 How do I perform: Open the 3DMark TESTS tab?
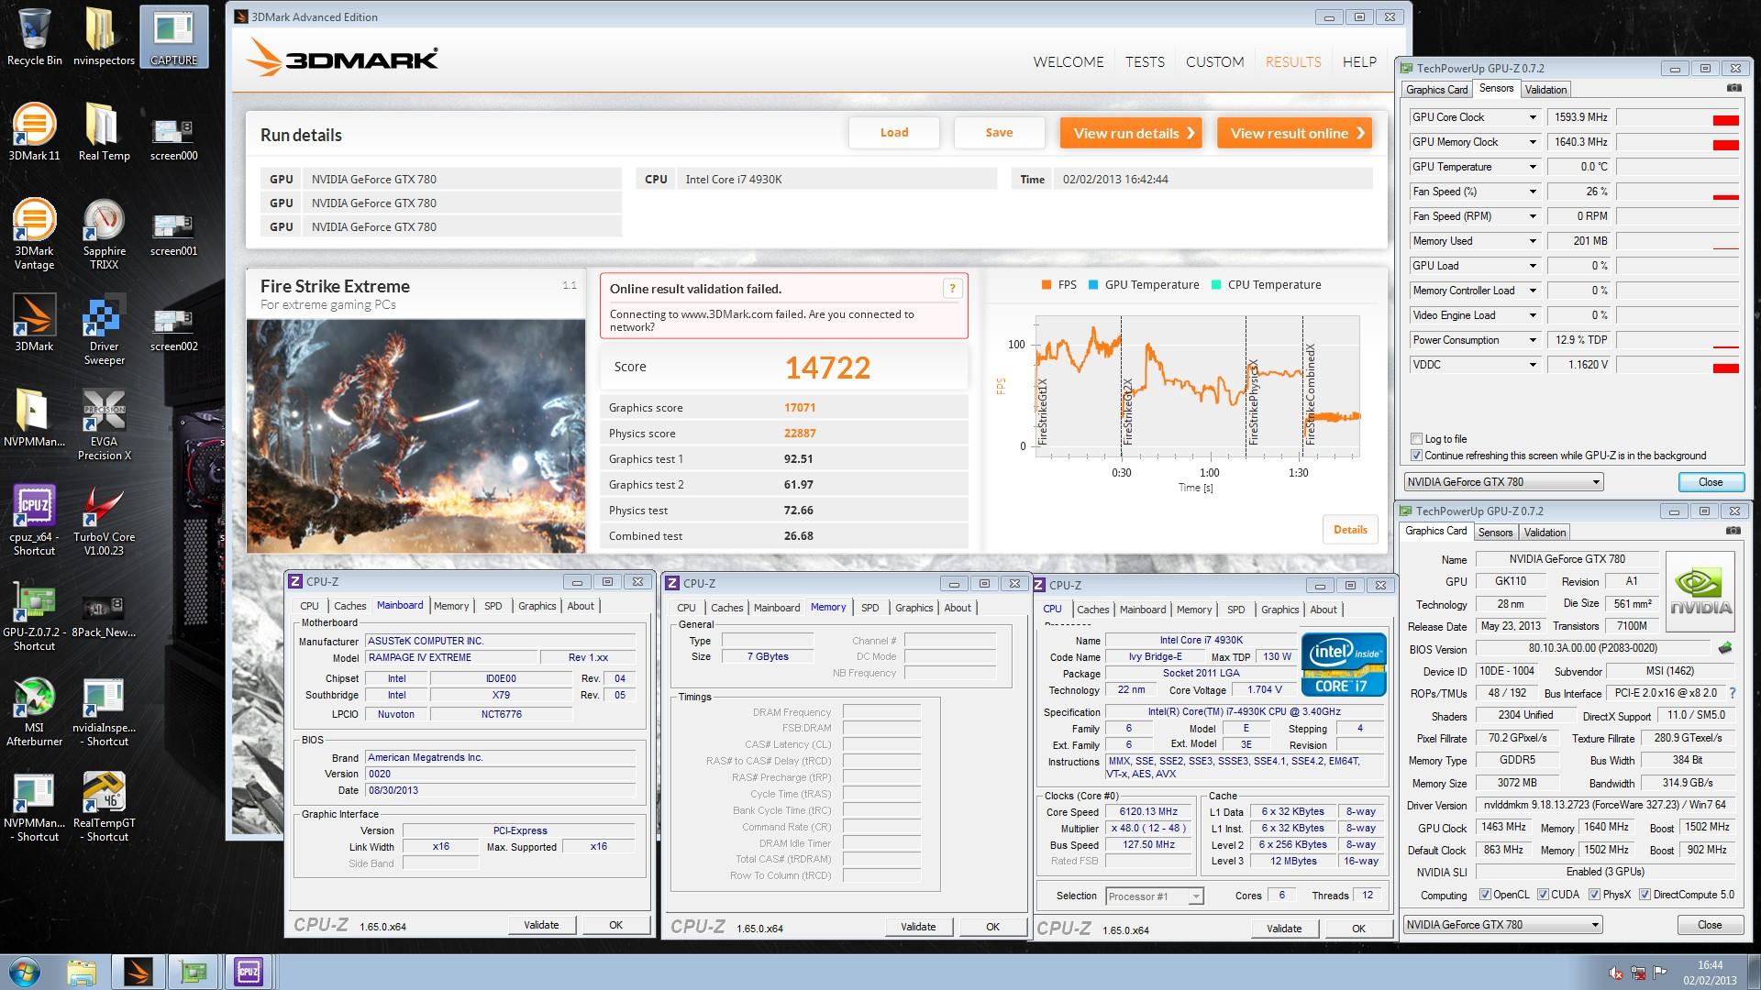click(1145, 62)
